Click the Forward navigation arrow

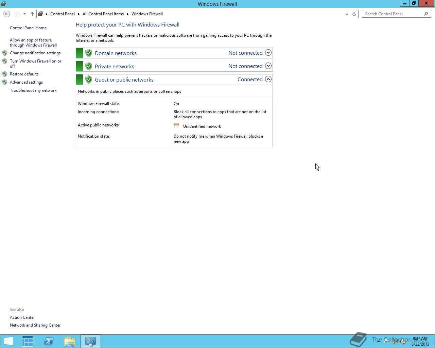(17, 14)
